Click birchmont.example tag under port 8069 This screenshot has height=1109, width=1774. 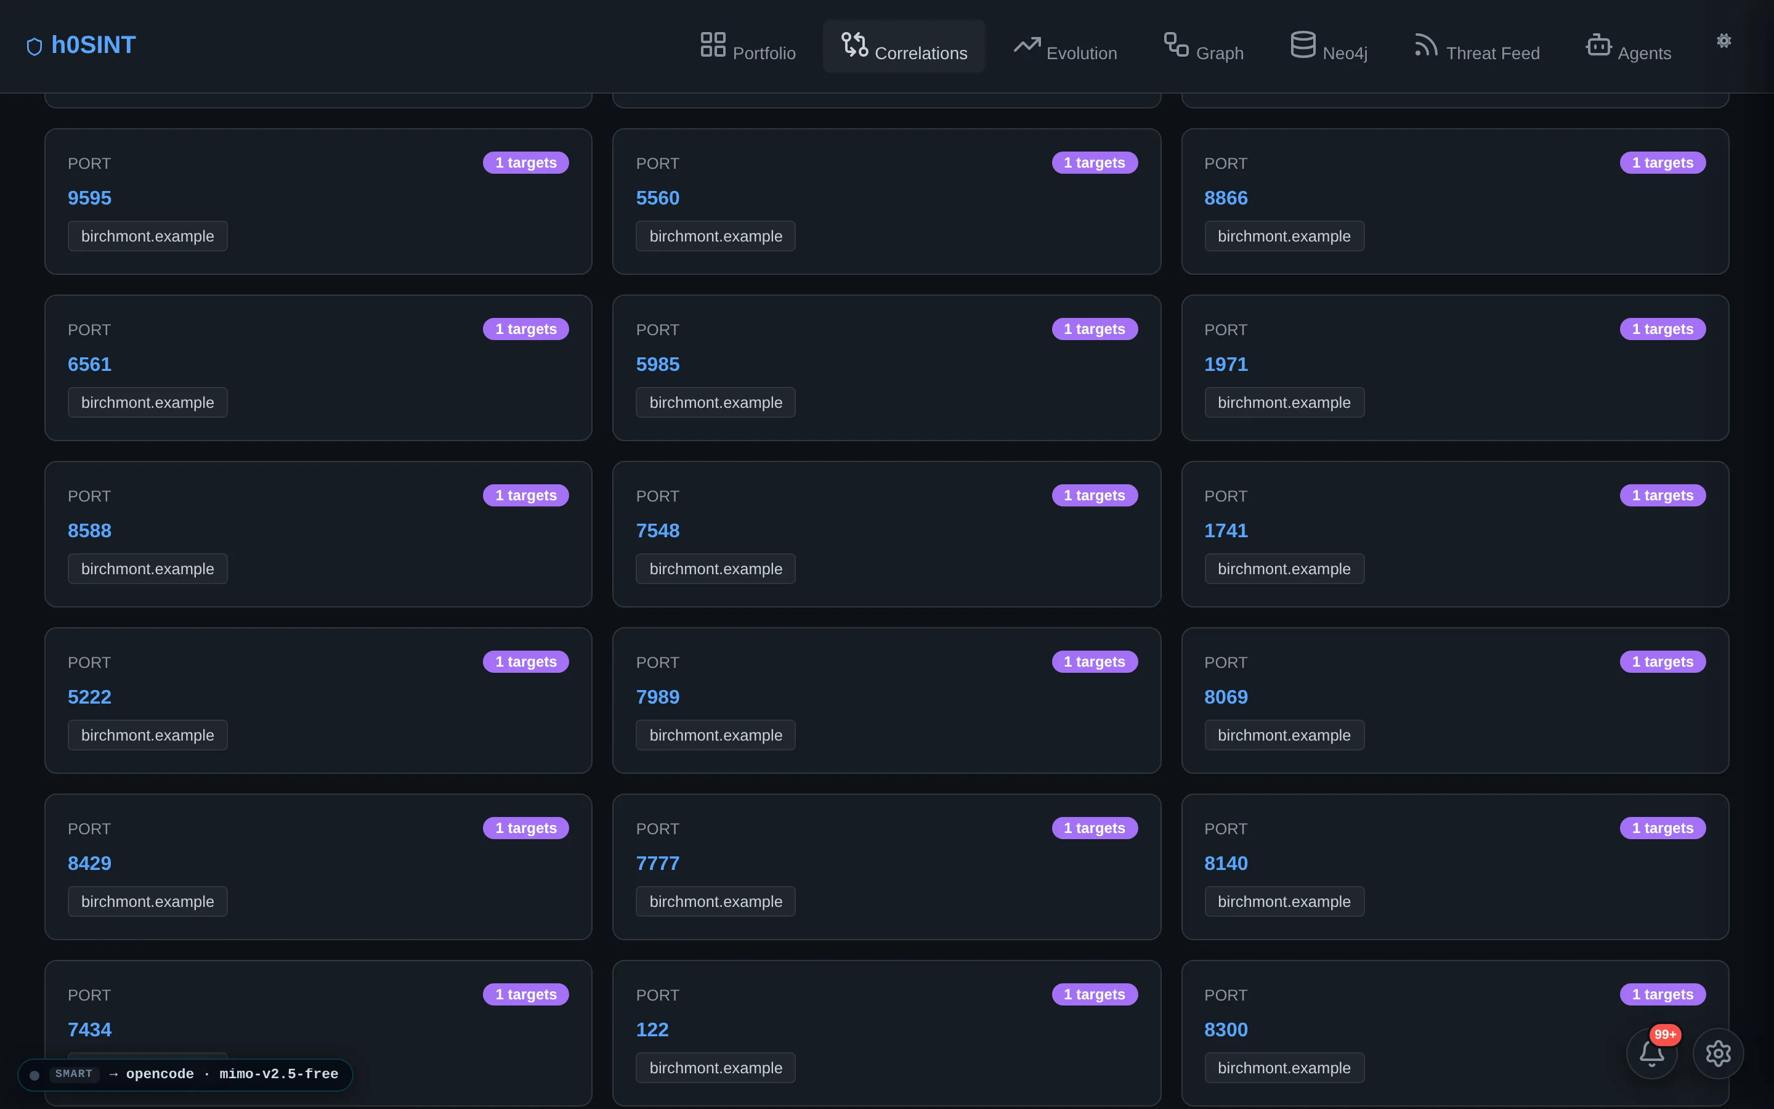[1284, 736]
